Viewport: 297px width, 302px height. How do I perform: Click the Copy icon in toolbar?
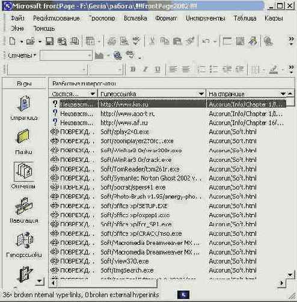click(x=165, y=42)
